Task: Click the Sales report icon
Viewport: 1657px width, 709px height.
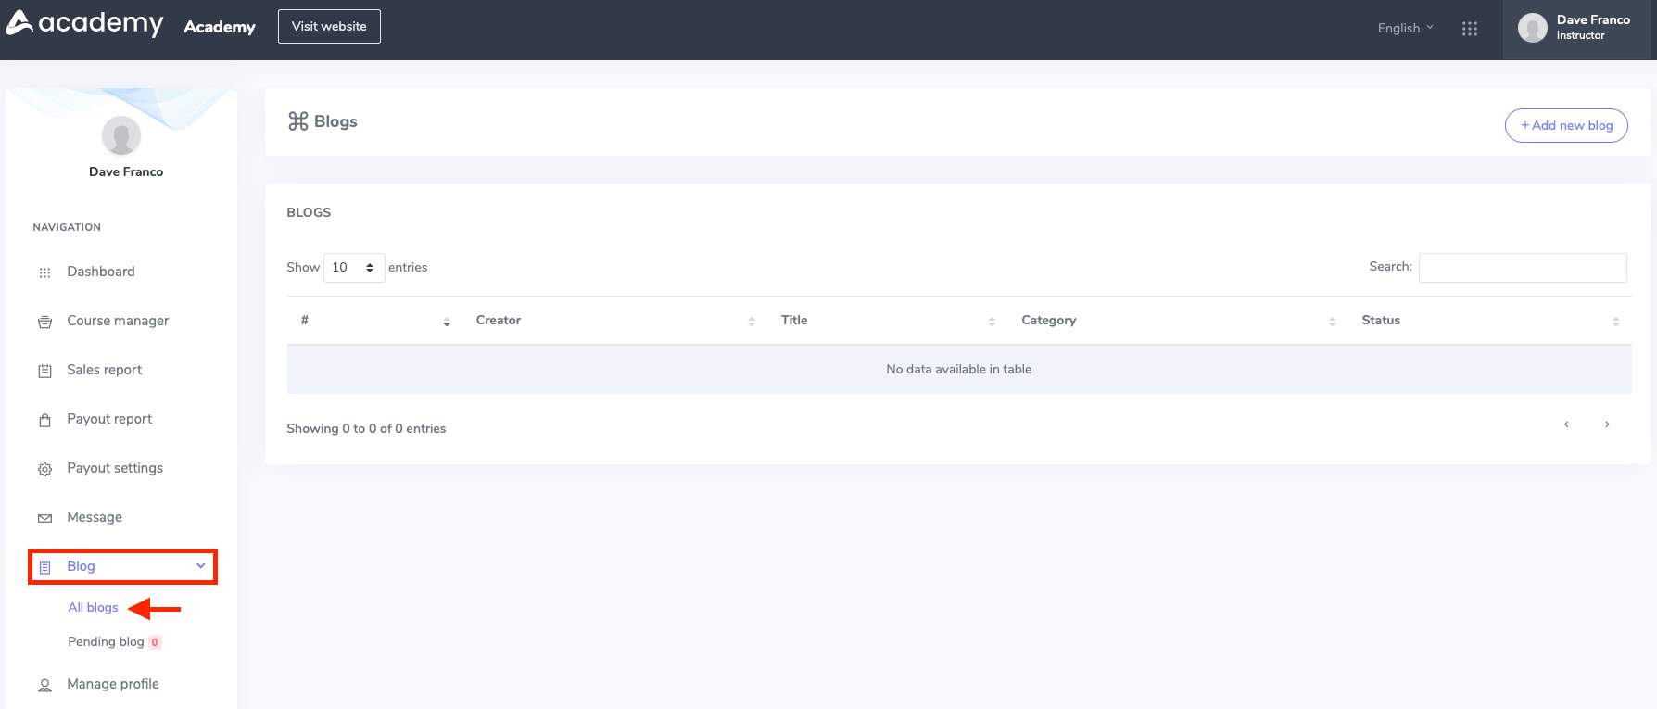Action: tap(44, 371)
